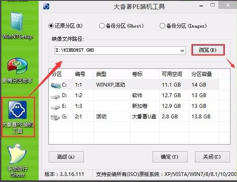Click the 分区容量 column header

point(202,74)
